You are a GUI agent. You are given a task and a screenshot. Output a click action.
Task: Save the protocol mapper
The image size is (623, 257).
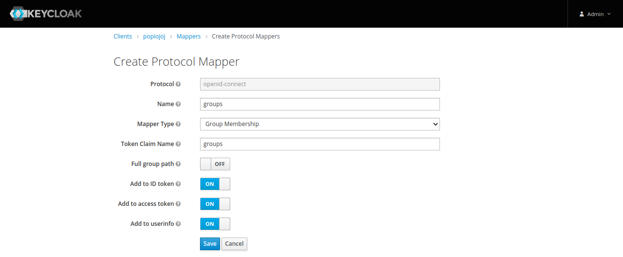[210, 244]
